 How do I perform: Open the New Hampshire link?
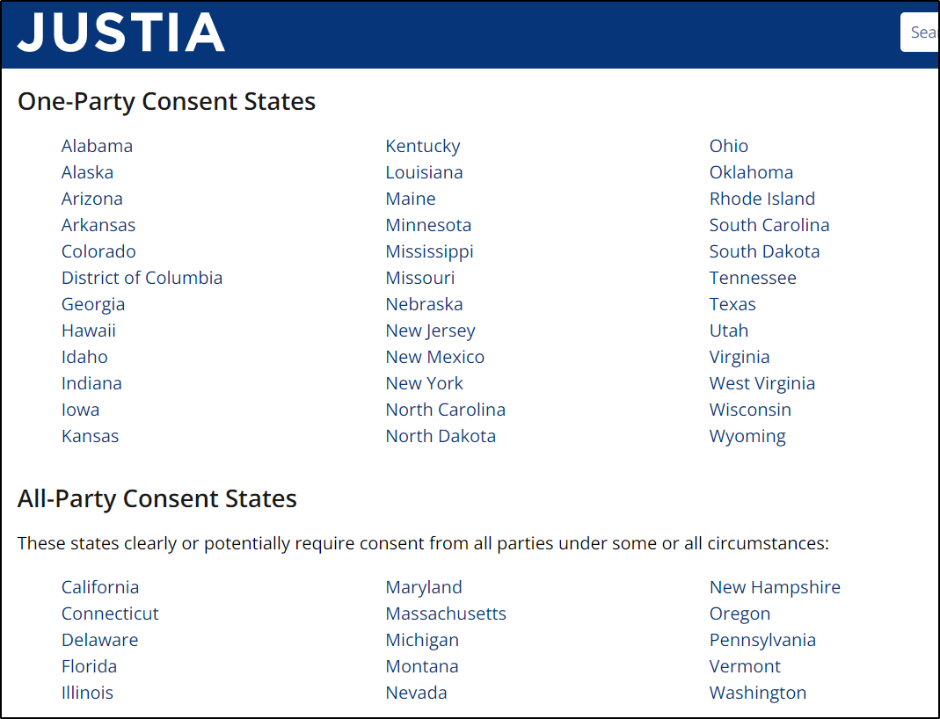coord(776,586)
